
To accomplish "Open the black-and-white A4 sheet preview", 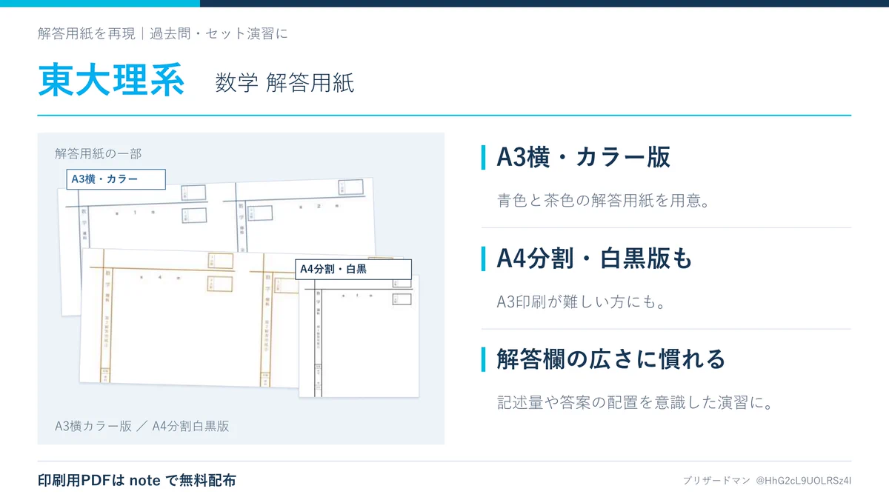I will (359, 337).
